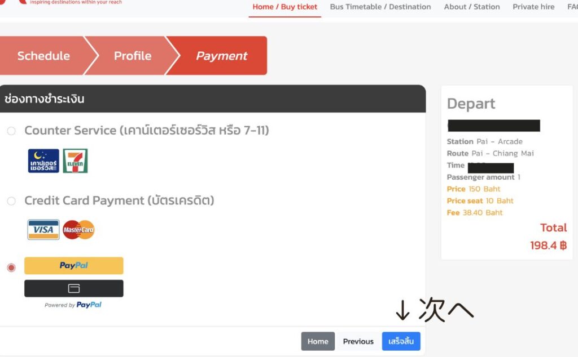Choose the Credit Card Payment radio button
Image resolution: width=578 pixels, height=357 pixels.
coord(11,201)
